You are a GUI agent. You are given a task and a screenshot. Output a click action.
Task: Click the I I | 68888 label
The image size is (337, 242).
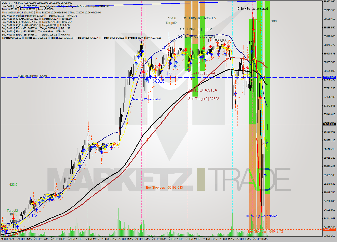coord(217,41)
